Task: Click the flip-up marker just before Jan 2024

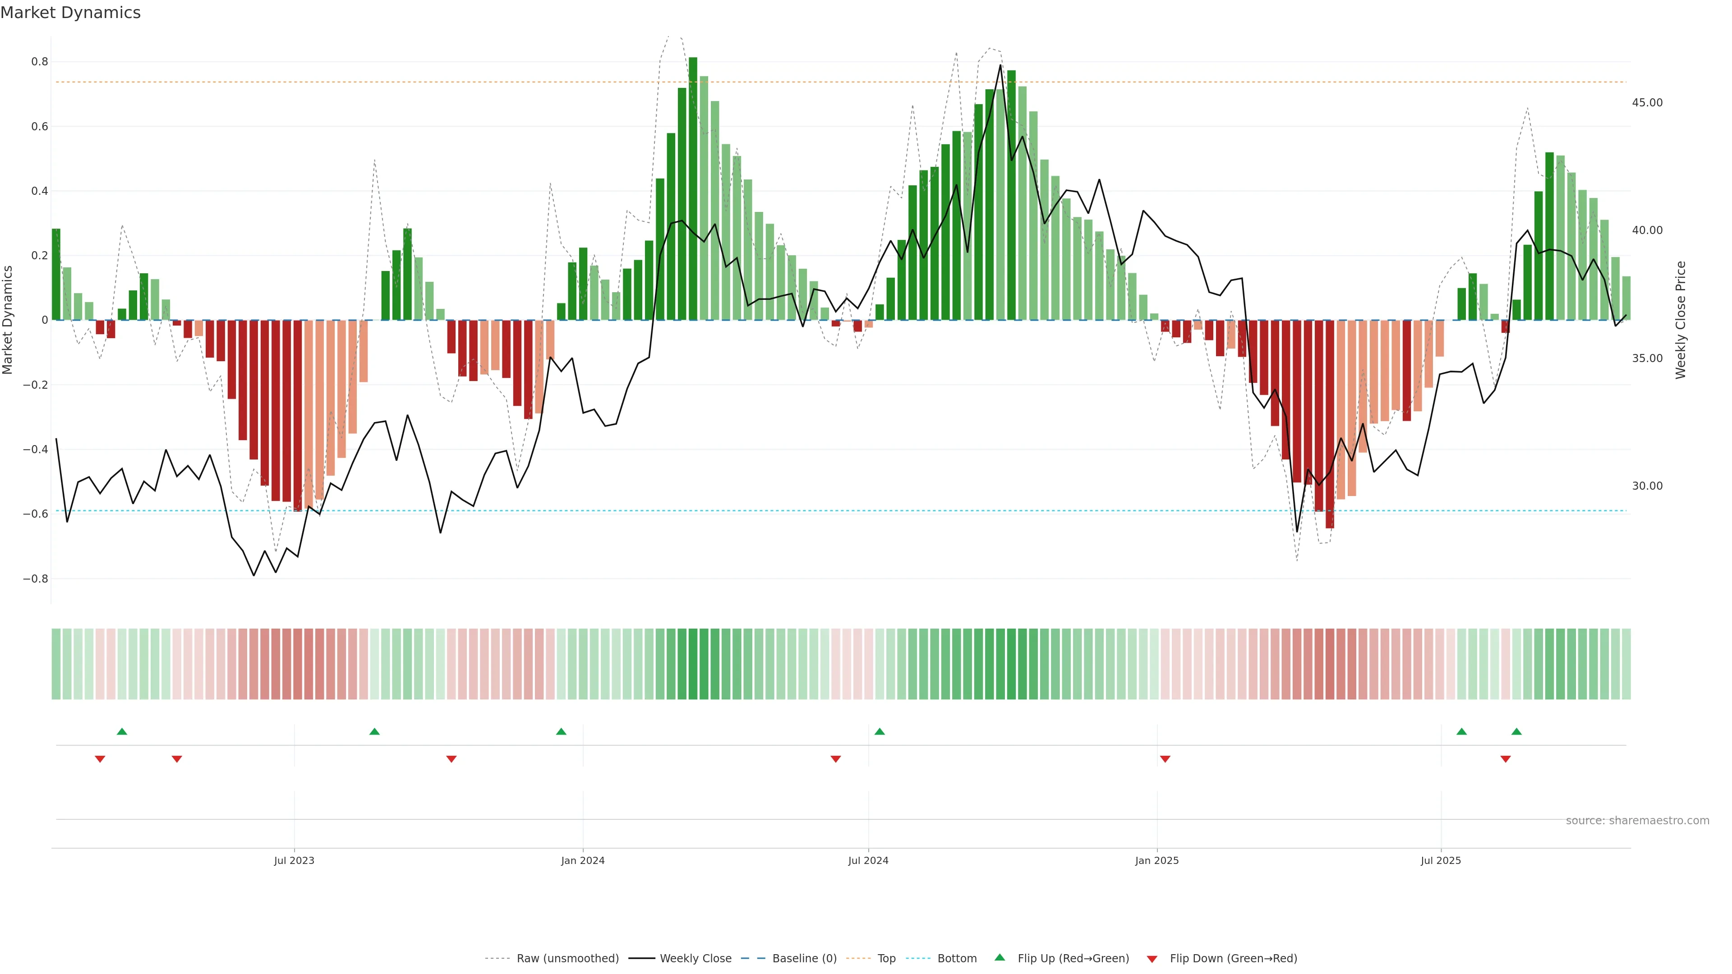Action: pyautogui.click(x=562, y=731)
